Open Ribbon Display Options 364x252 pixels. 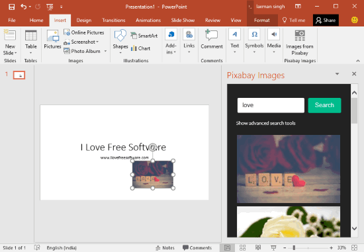(298, 6)
